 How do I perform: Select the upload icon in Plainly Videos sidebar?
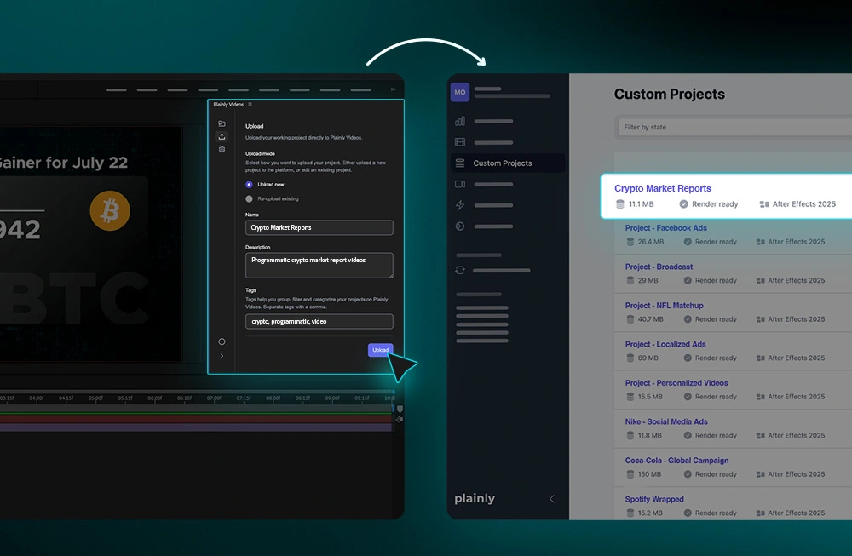222,136
